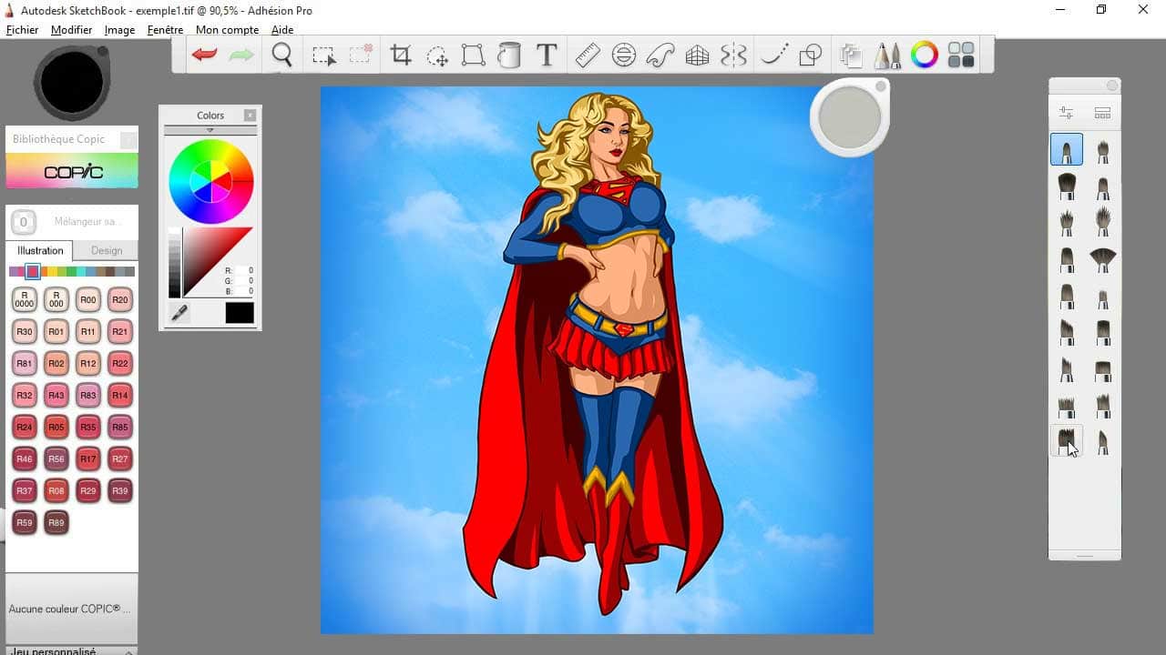Collapse the Colors panel triangle
The width and height of the screenshot is (1166, 655).
pos(210,130)
